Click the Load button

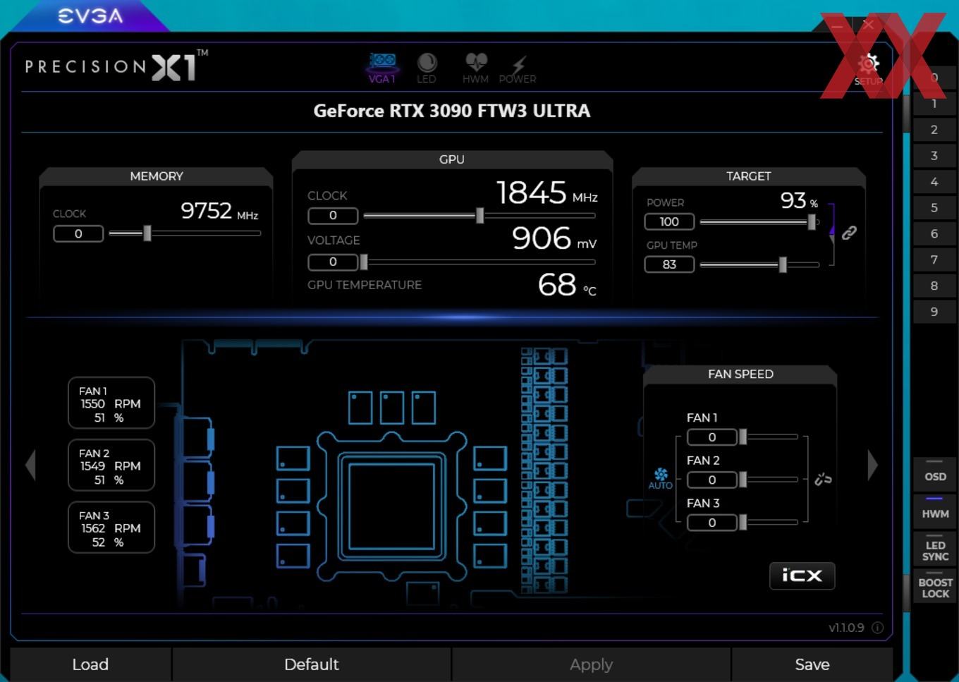tap(90, 664)
